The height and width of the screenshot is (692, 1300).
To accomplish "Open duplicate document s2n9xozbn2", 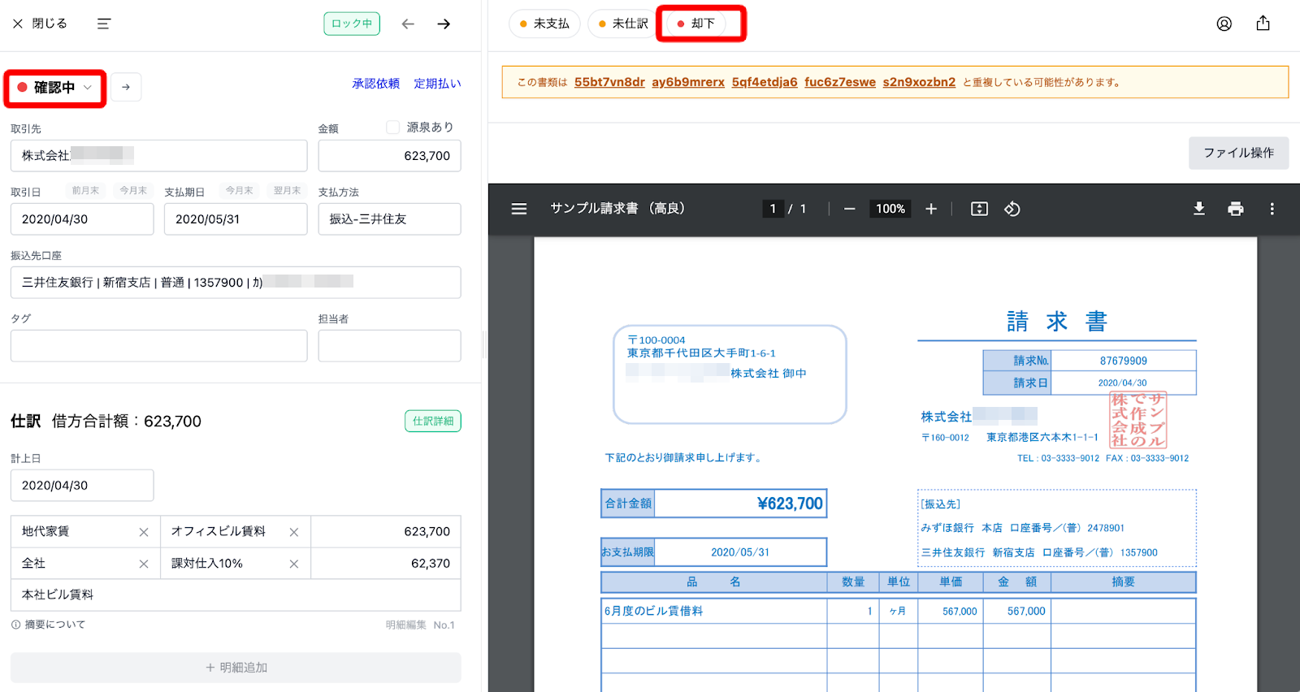I will coord(919,82).
